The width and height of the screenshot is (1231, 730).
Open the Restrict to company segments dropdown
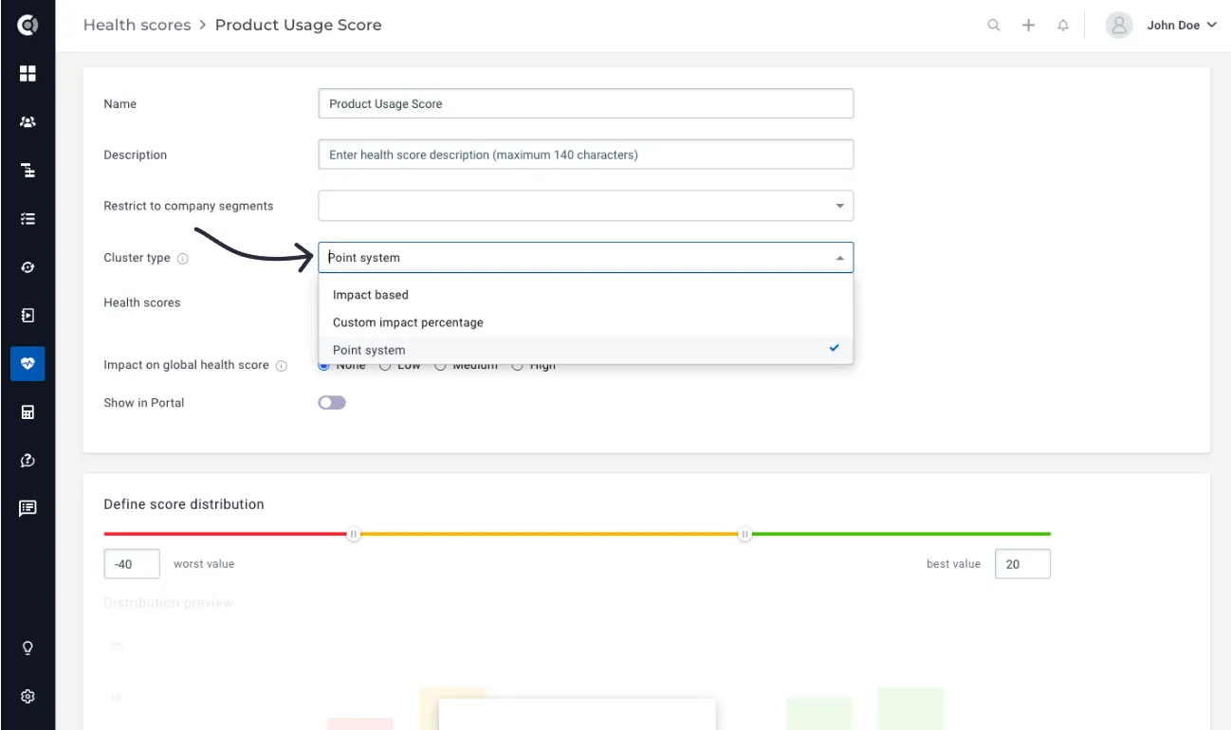[586, 206]
